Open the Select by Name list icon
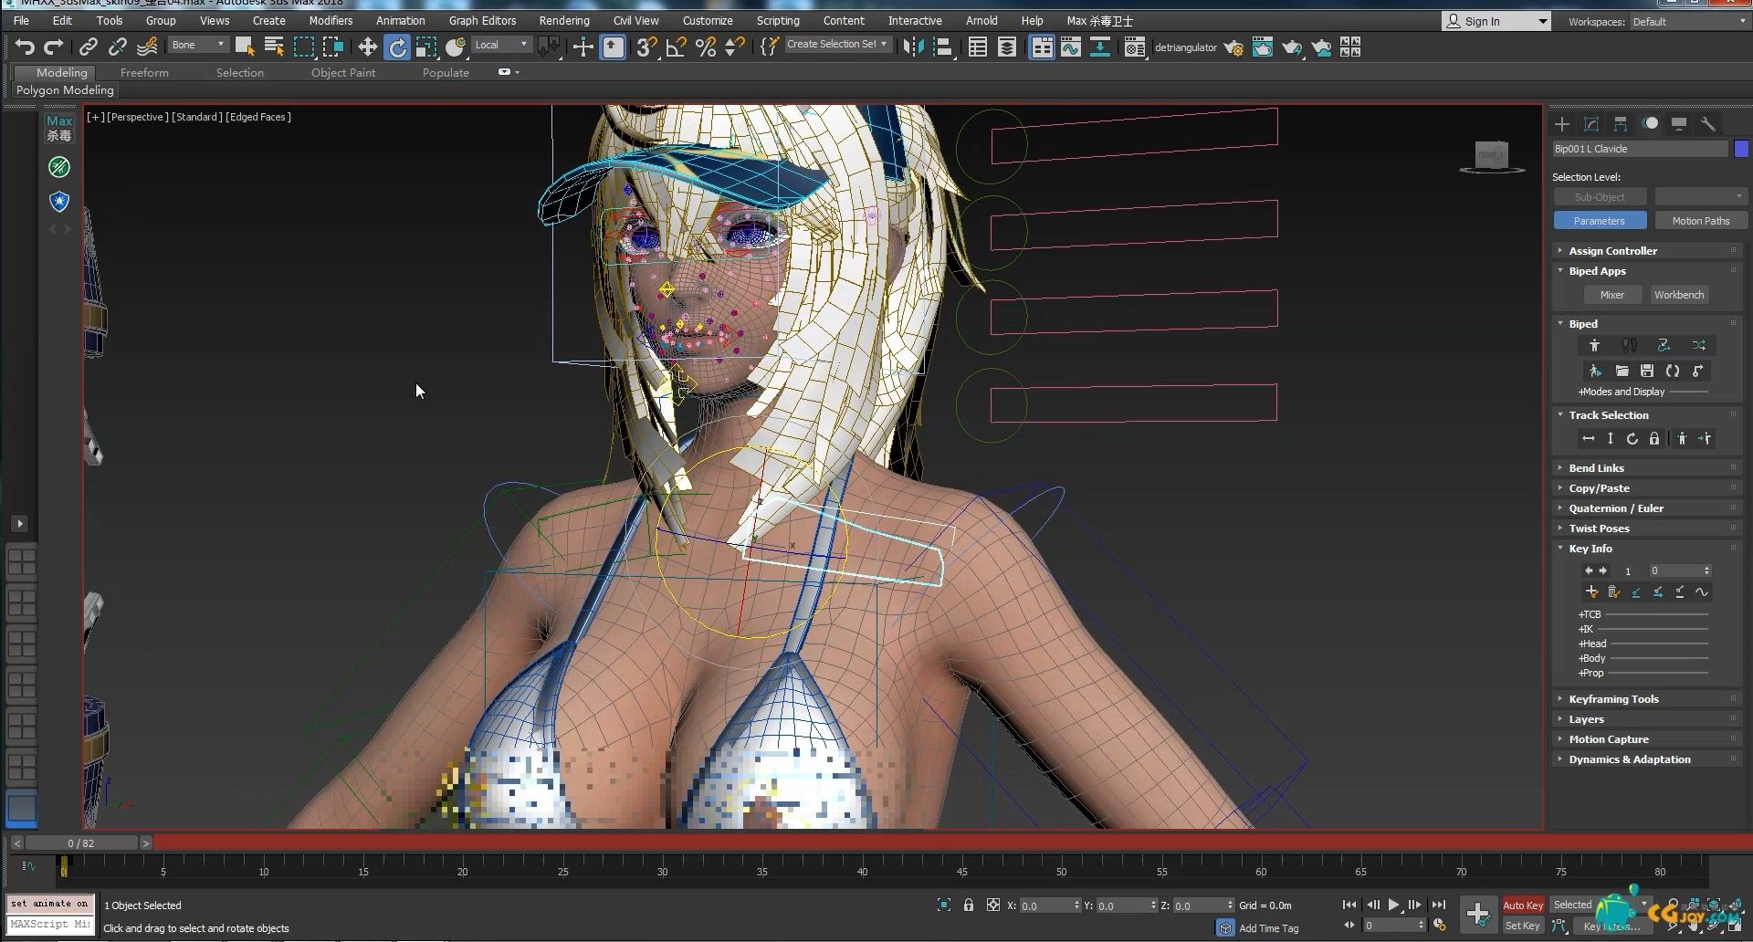This screenshot has height=942, width=1753. pyautogui.click(x=274, y=47)
